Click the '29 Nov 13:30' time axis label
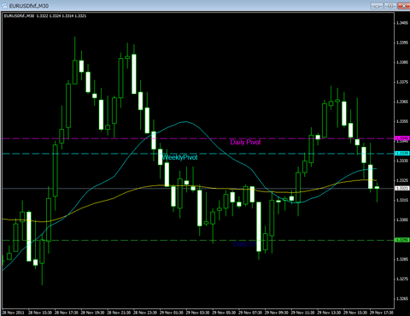The width and height of the screenshot is (410, 316). click(x=329, y=313)
